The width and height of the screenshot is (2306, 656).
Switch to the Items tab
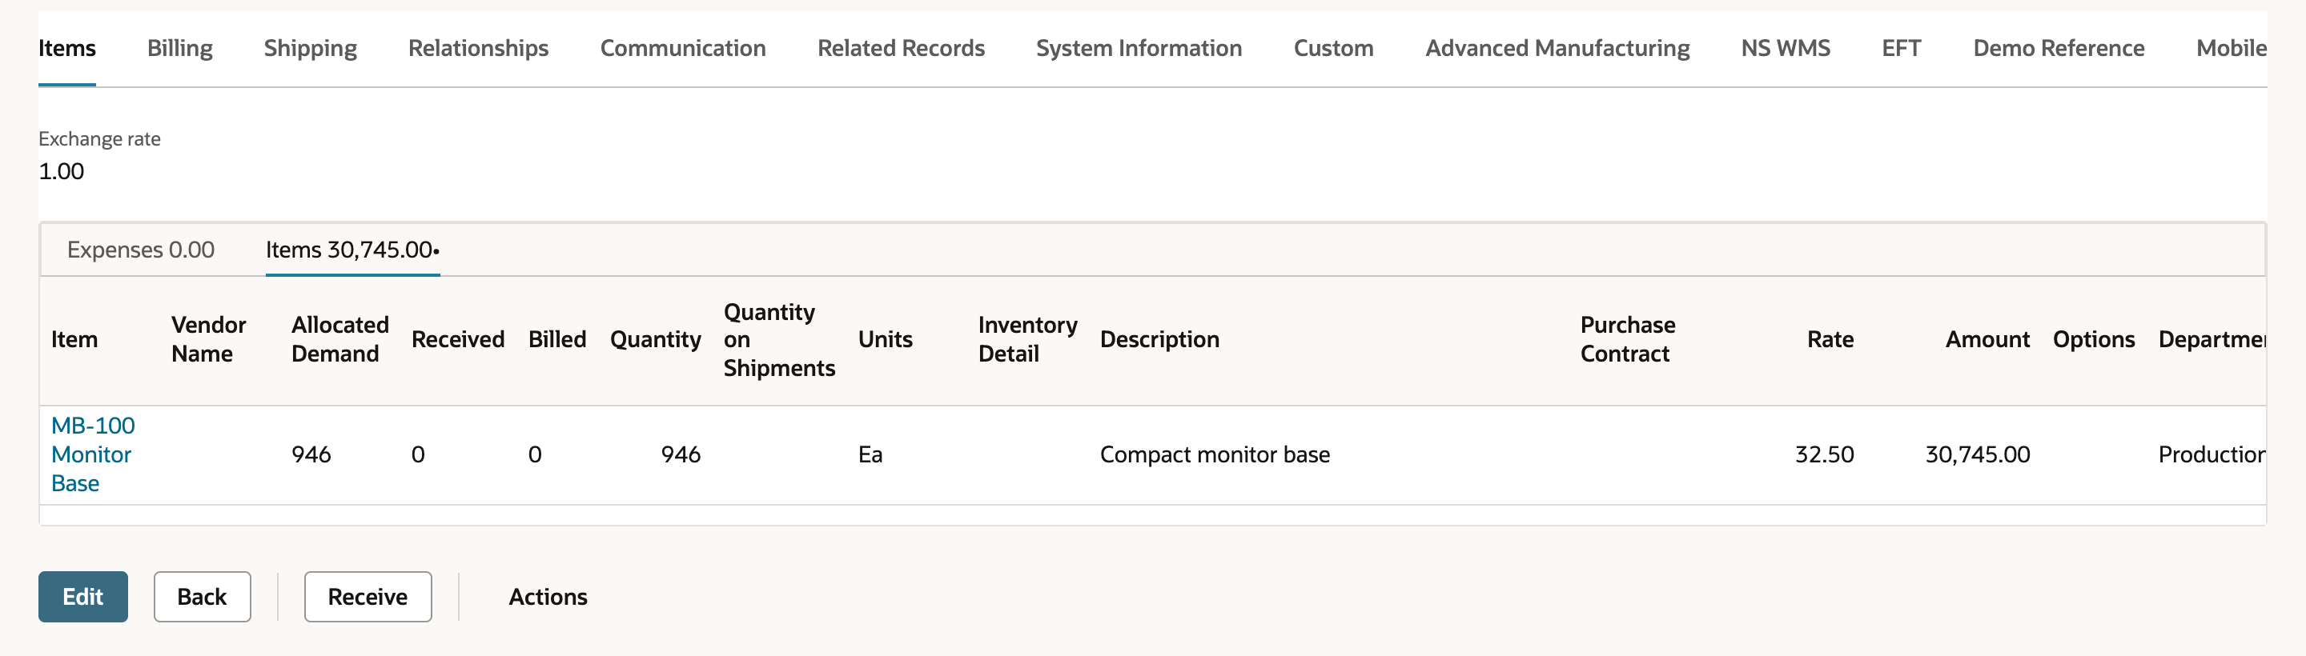point(66,48)
